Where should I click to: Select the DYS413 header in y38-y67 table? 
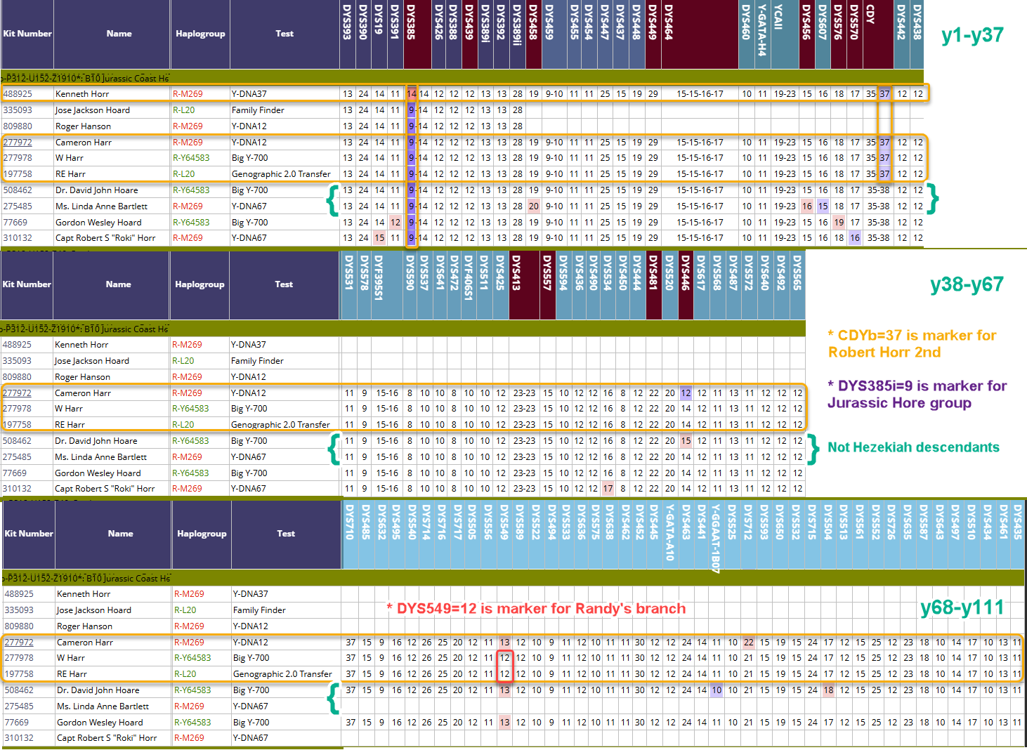tap(516, 284)
